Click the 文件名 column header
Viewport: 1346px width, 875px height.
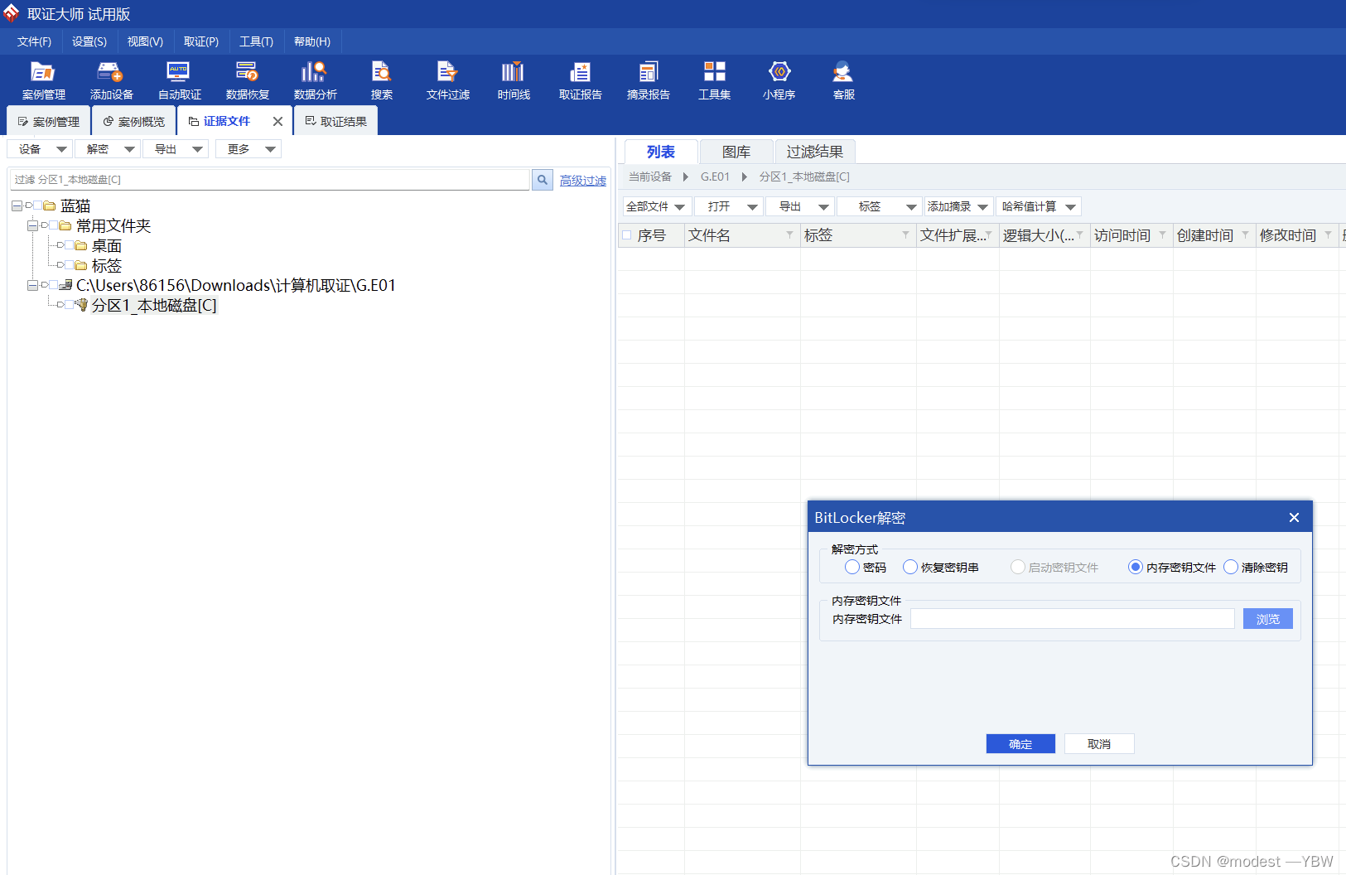742,235
